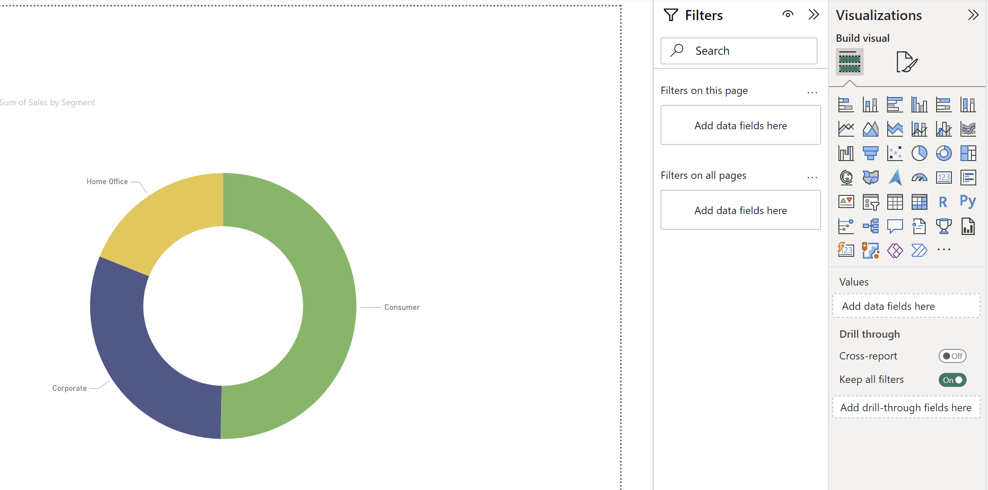Image resolution: width=988 pixels, height=490 pixels.
Task: Pick the Funnel chart icon
Action: [x=870, y=153]
